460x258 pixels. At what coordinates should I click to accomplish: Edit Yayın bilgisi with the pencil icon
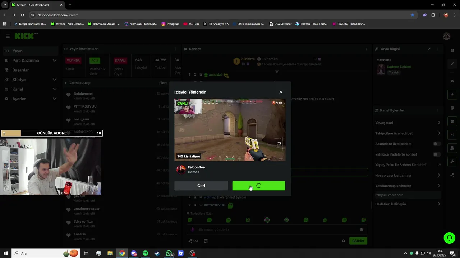coord(429,49)
